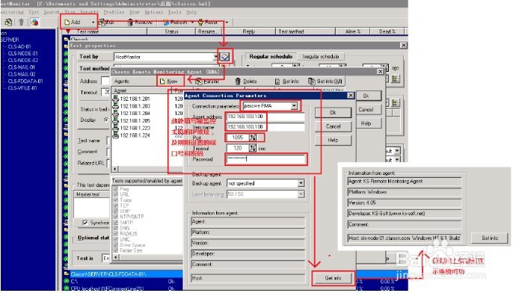Open the Connection parameters passive RMA dropdown
Viewport: 516px width, 293px height.
(x=294, y=106)
